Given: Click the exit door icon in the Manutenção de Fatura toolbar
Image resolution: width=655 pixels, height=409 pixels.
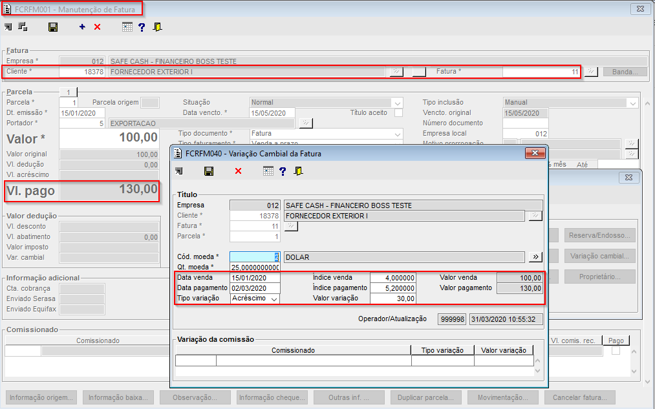Looking at the screenshot, I should click(x=157, y=27).
